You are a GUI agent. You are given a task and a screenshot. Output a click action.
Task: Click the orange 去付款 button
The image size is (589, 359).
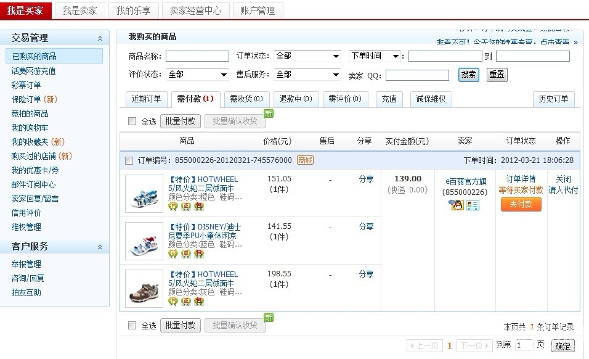(x=521, y=205)
